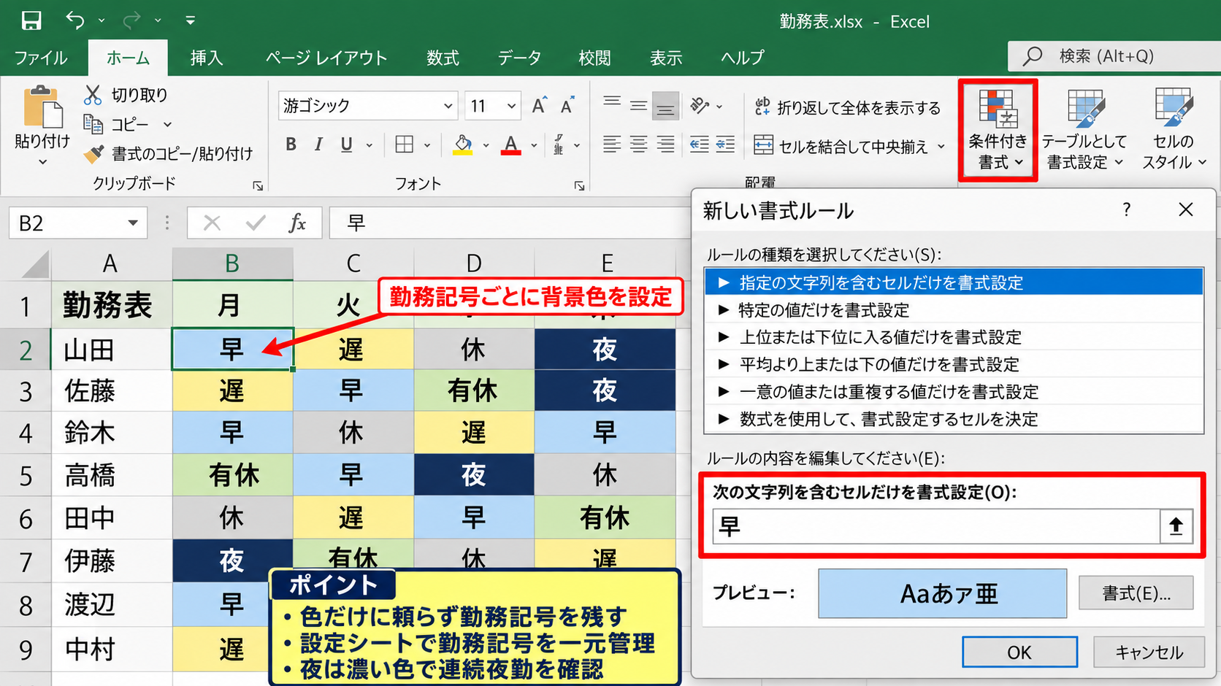The image size is (1221, 686).
Task: Click the fill color paint bucket
Action: pyautogui.click(x=462, y=144)
